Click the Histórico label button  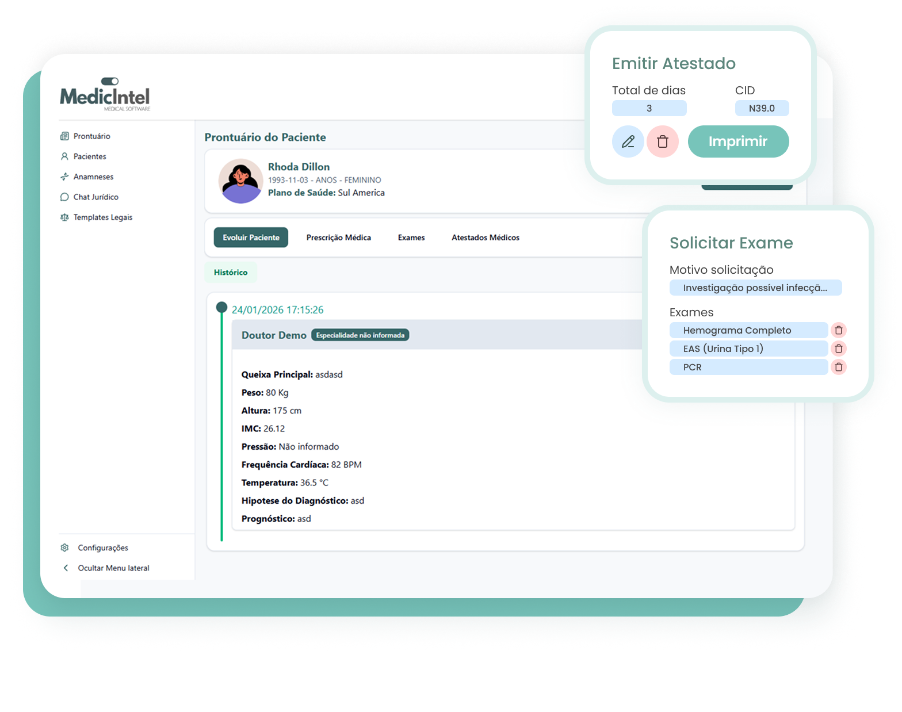tap(231, 273)
